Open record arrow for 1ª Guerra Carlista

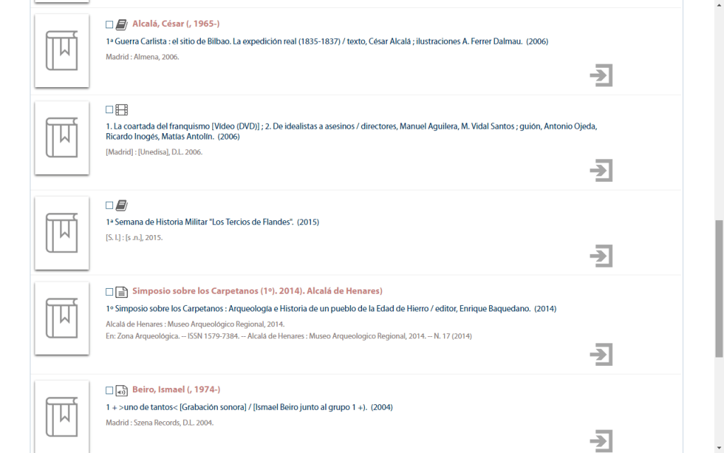click(x=601, y=76)
